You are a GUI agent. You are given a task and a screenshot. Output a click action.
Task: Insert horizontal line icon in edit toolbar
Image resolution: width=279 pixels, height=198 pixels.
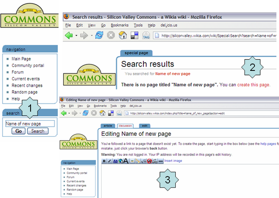tap(161, 161)
